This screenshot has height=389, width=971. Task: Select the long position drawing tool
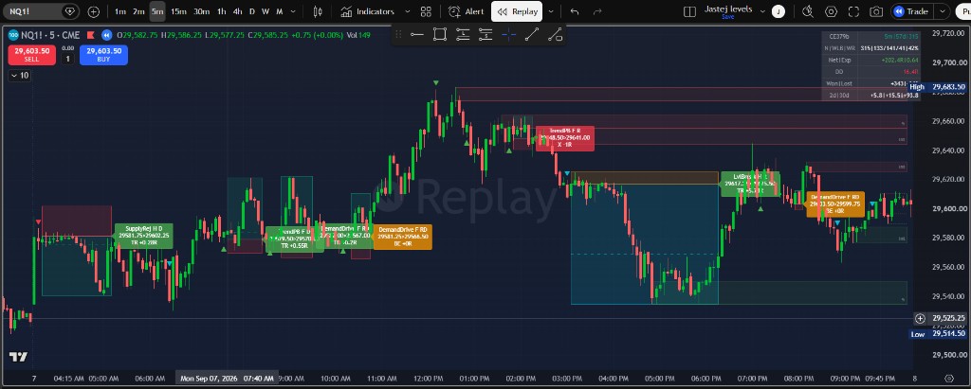point(463,35)
